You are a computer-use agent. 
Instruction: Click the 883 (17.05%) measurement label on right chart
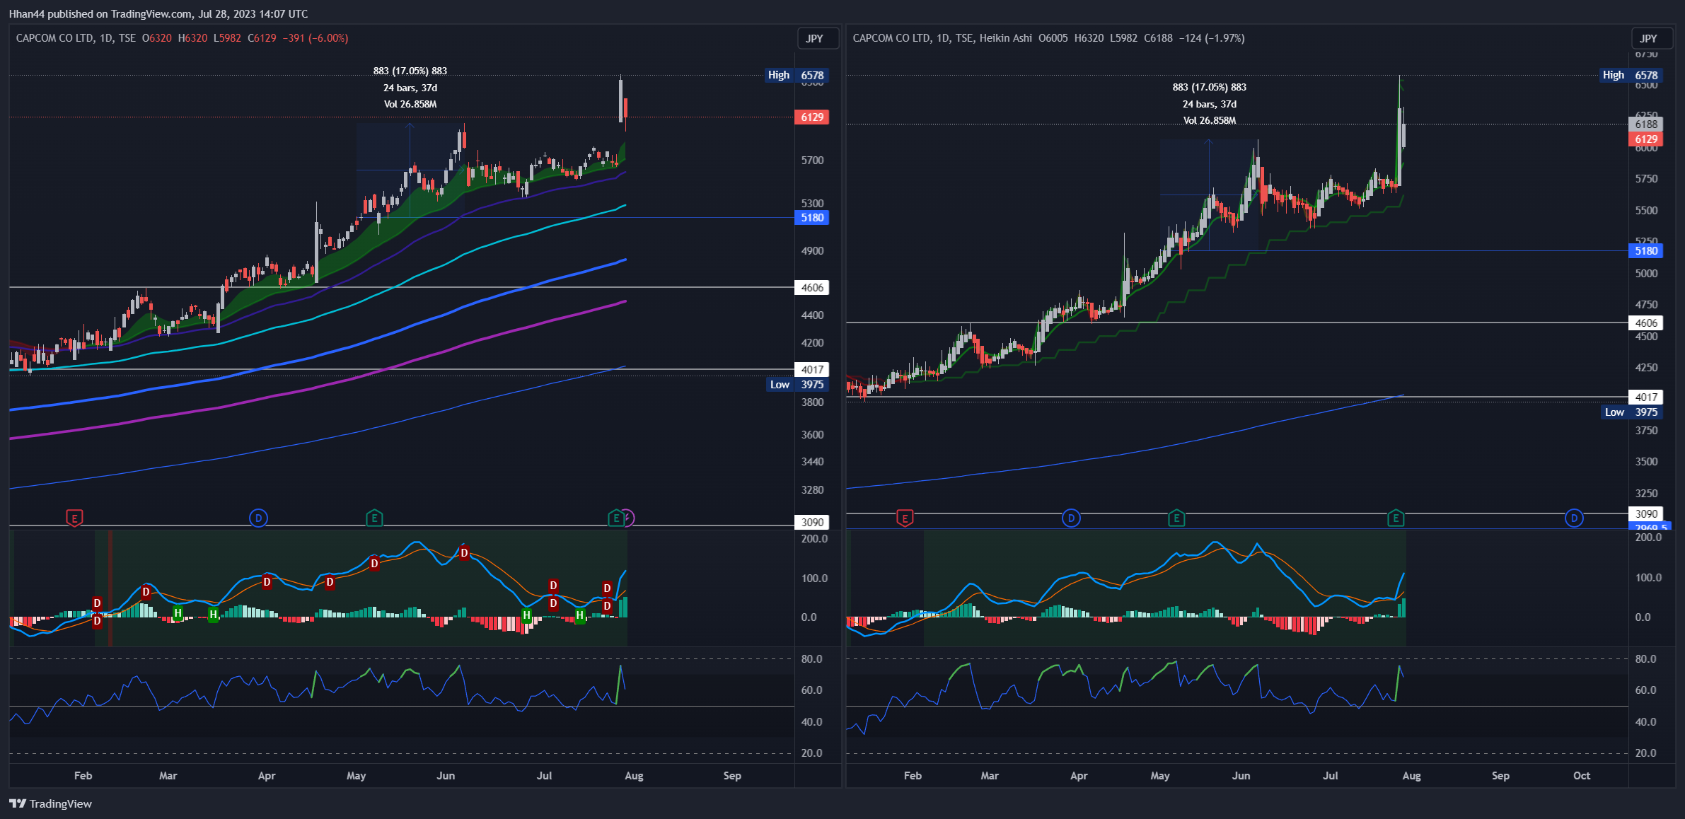pos(1210,87)
